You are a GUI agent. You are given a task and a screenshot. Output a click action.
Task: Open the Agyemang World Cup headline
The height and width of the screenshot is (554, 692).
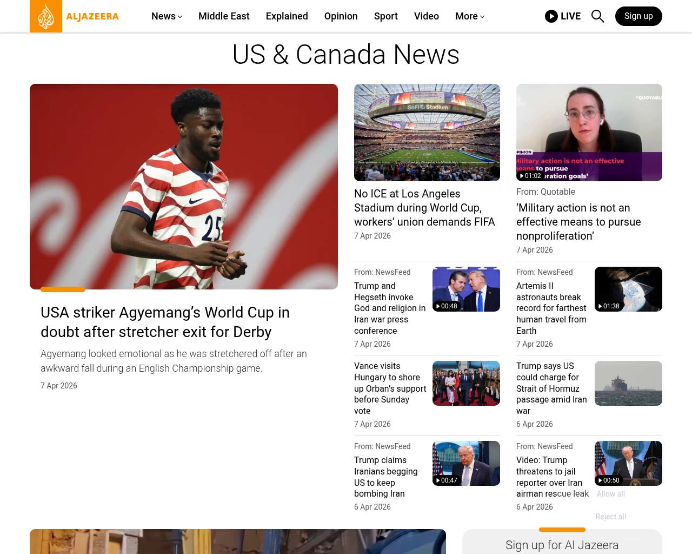point(165,322)
